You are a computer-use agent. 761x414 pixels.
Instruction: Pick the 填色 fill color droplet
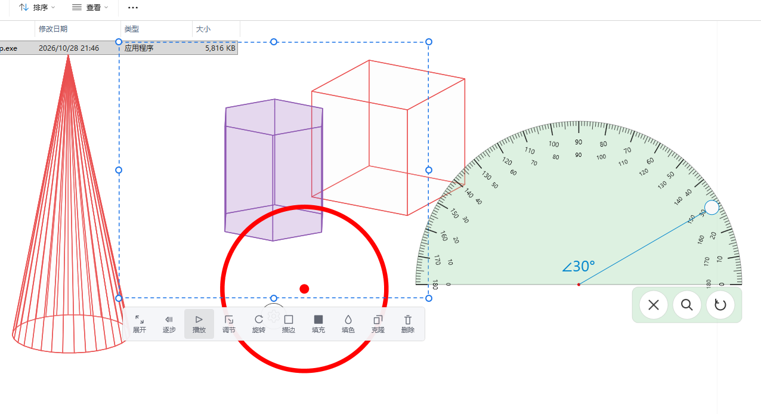point(348,324)
